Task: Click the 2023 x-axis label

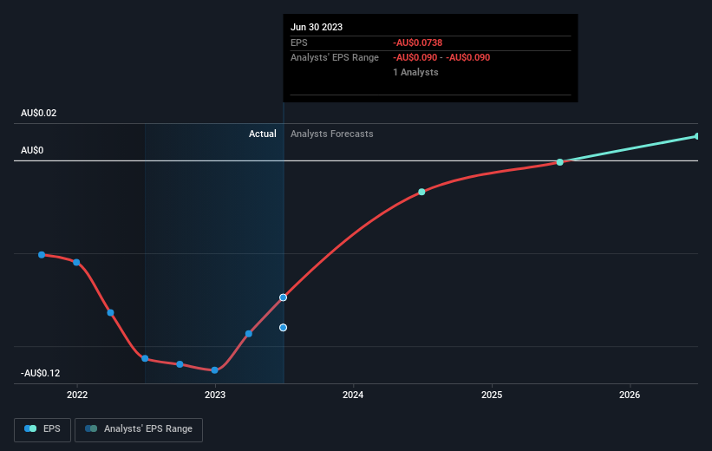Action: 215,395
